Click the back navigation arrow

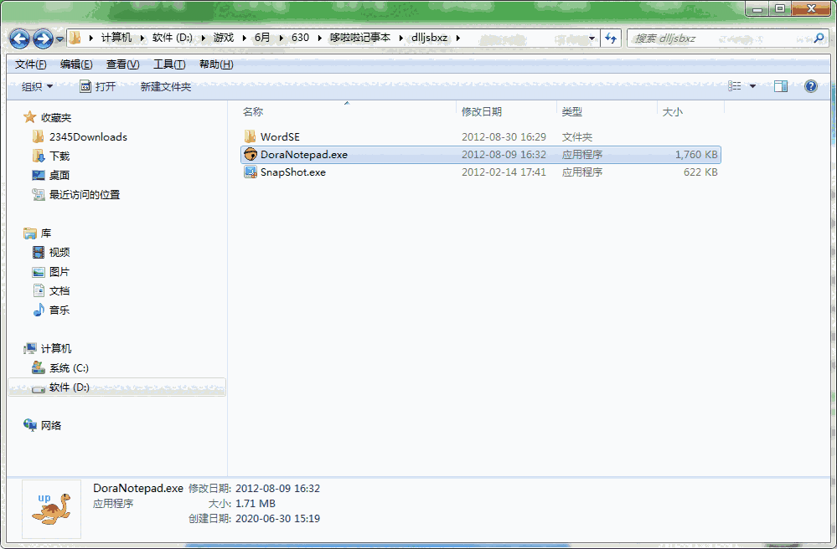pyautogui.click(x=18, y=38)
